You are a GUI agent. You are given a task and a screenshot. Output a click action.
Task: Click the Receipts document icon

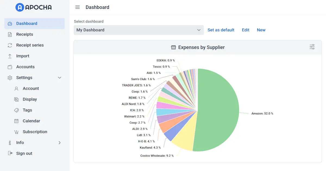click(x=10, y=34)
